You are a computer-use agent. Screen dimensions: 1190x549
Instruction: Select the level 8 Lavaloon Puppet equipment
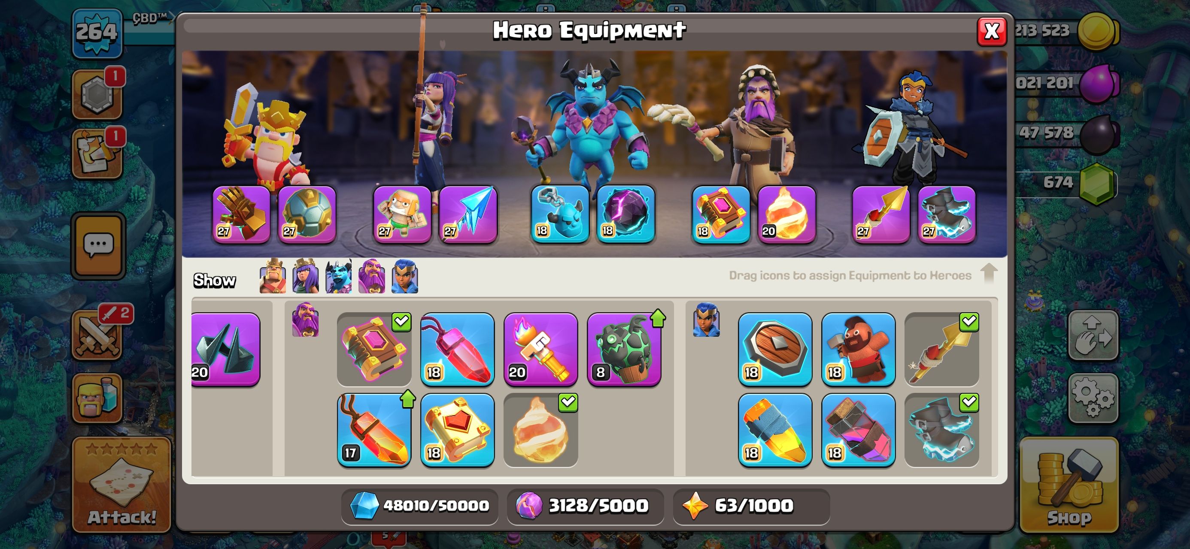(x=624, y=350)
